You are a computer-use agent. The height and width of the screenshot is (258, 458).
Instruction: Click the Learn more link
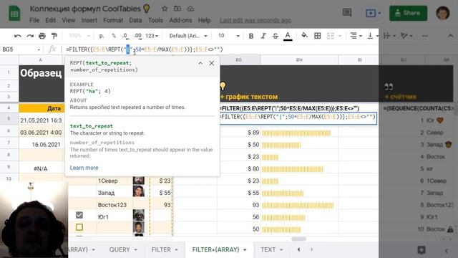tap(84, 168)
